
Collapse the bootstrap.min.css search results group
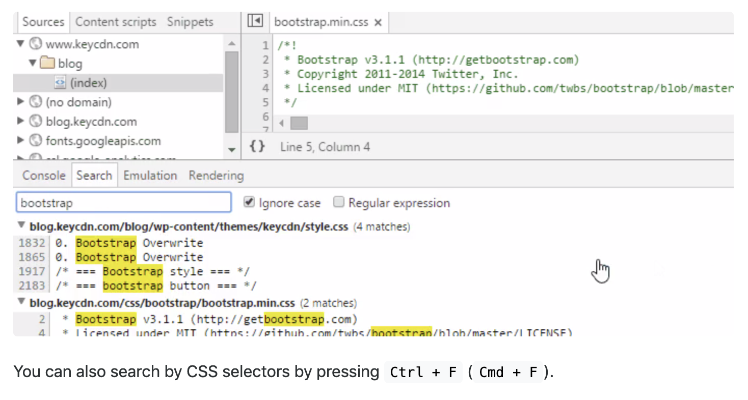coord(21,302)
